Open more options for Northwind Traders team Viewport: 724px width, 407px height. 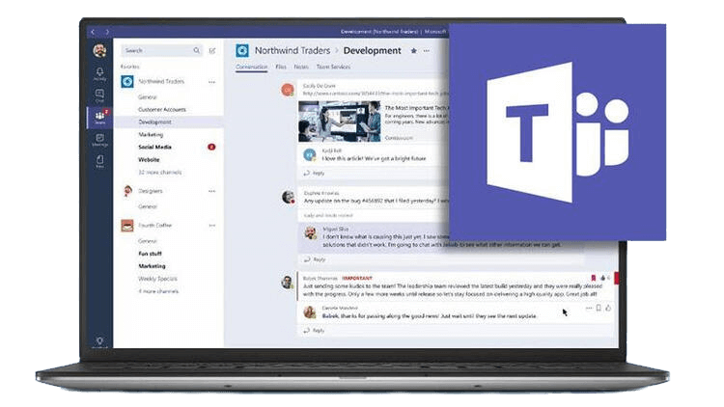[212, 82]
